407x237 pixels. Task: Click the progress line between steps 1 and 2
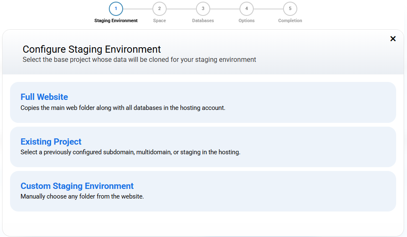(x=138, y=9)
